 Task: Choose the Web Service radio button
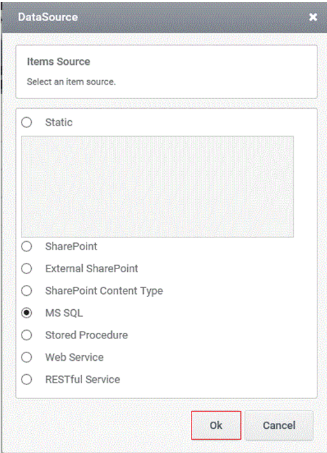pos(27,358)
